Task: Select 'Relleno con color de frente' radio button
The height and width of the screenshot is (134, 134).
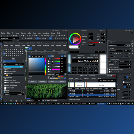Action: (x=5, y=70)
